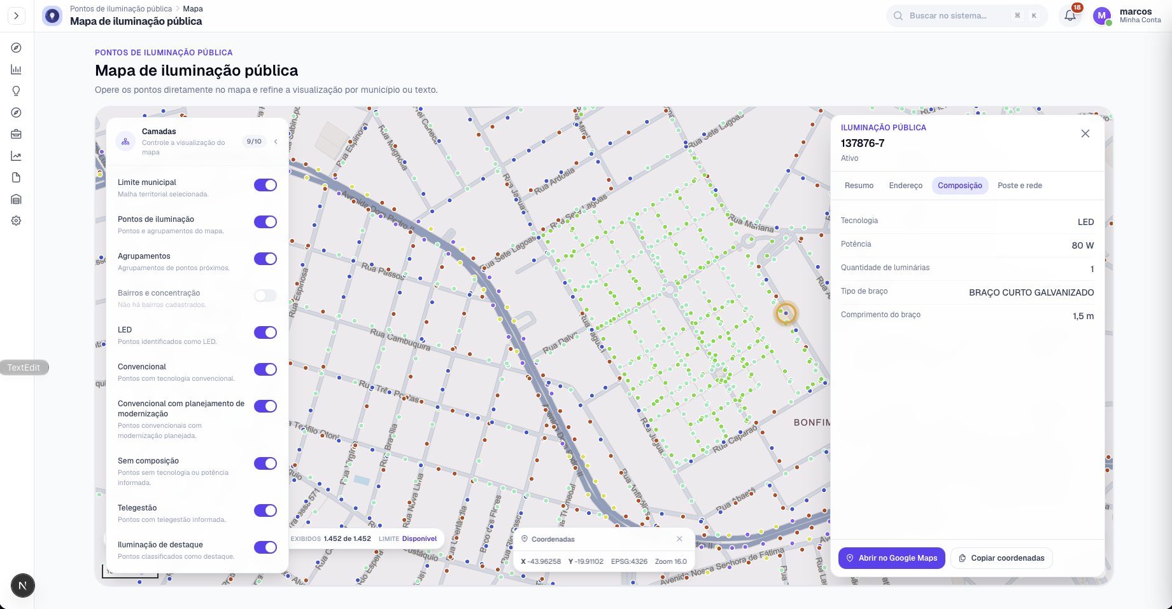Toggle the Telegestão layer
Viewport: 1172px width, 609px height.
click(265, 510)
